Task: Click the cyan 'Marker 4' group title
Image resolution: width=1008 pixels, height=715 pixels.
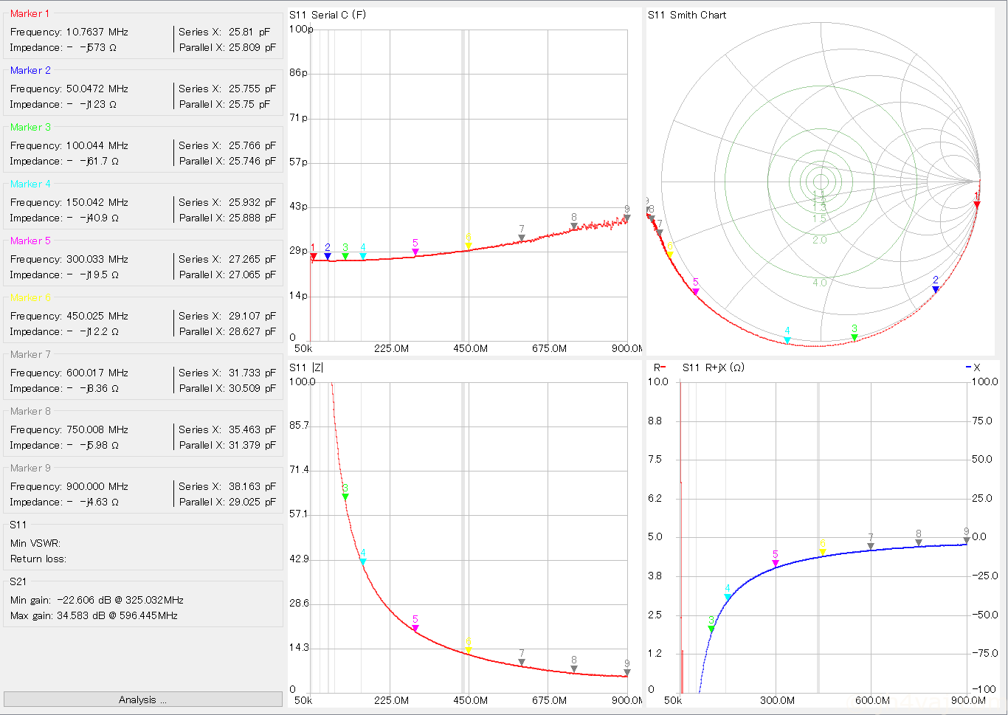Action: point(30,184)
